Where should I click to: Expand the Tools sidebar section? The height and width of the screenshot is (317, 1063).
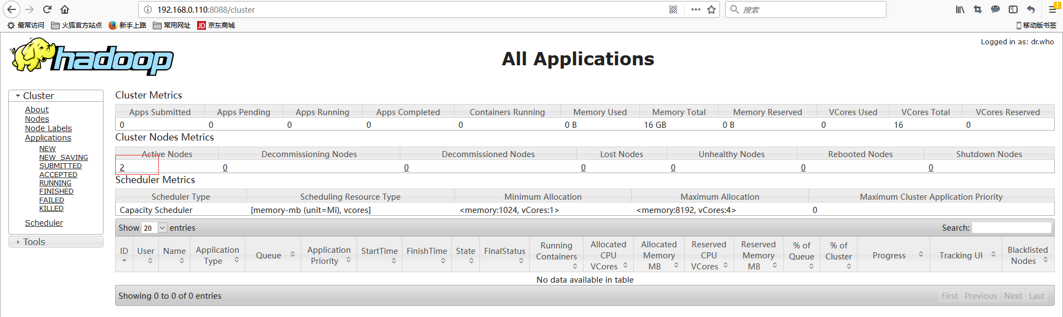coord(56,242)
